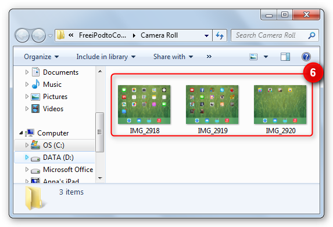Select Anna's iPad device
The height and width of the screenshot is (227, 333).
61,181
